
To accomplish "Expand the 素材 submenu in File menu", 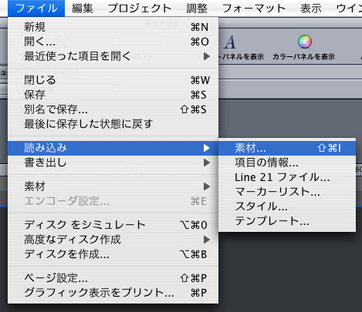I will click(113, 186).
